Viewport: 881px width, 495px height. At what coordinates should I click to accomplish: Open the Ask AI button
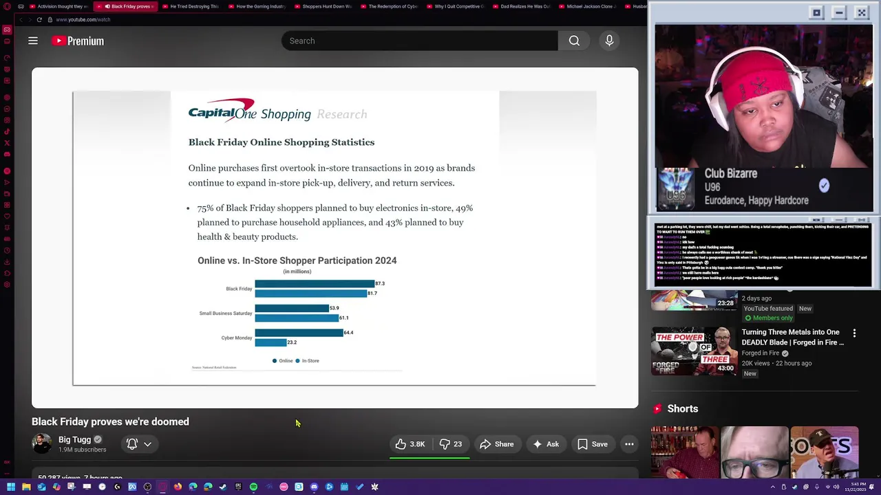pos(546,444)
